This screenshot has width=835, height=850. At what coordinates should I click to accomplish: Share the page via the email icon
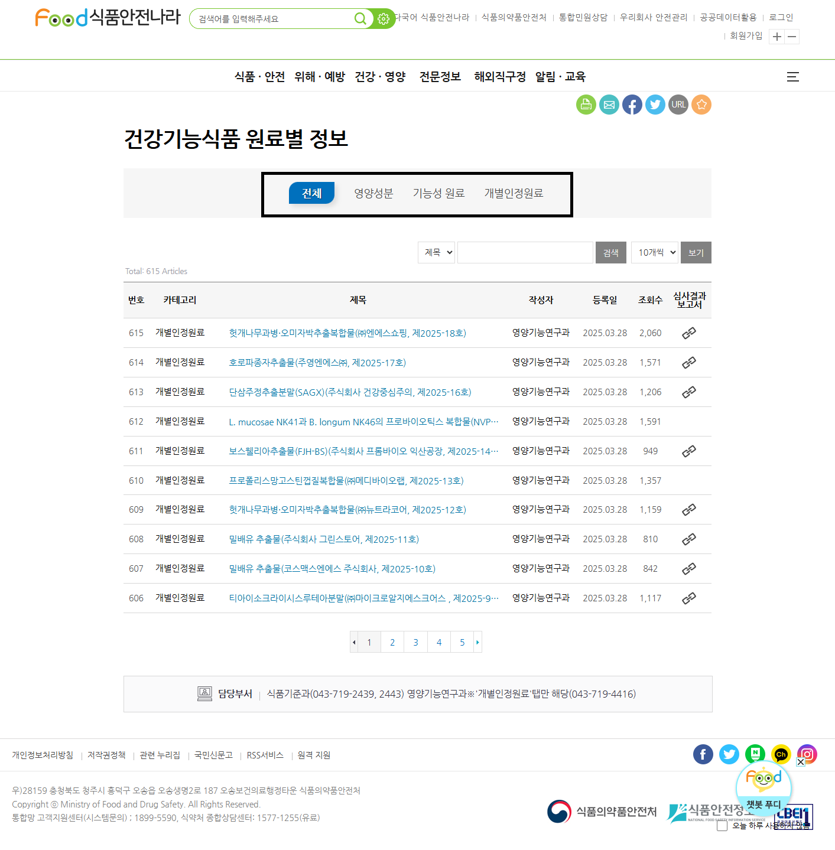609,105
